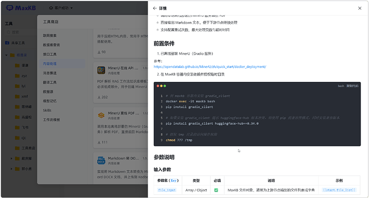369x198 pixels.
Task: Click the {{start.file_list}} example value
Action: click(339, 190)
